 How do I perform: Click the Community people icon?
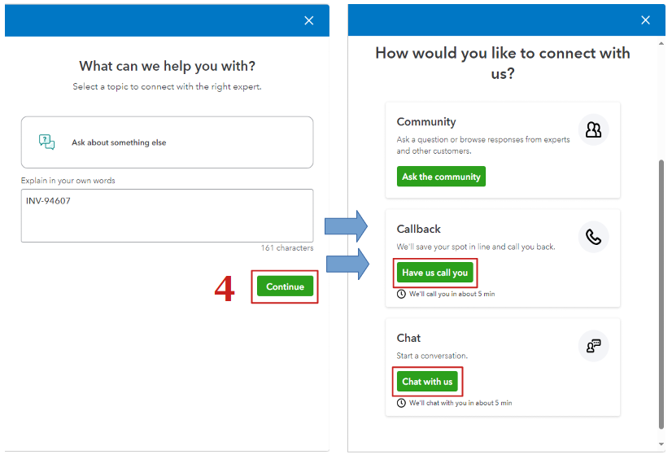coord(593,129)
